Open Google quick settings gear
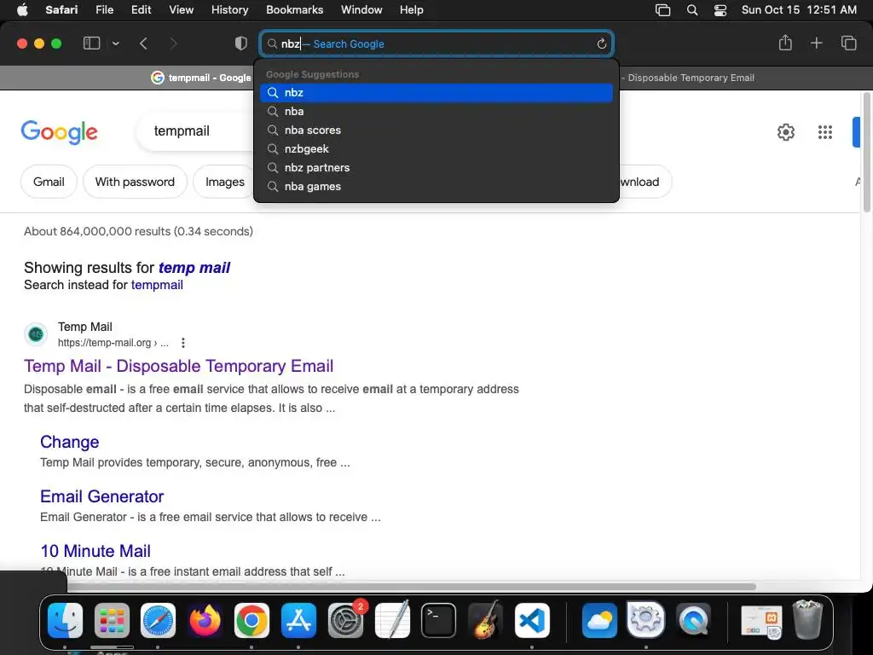 pos(785,132)
